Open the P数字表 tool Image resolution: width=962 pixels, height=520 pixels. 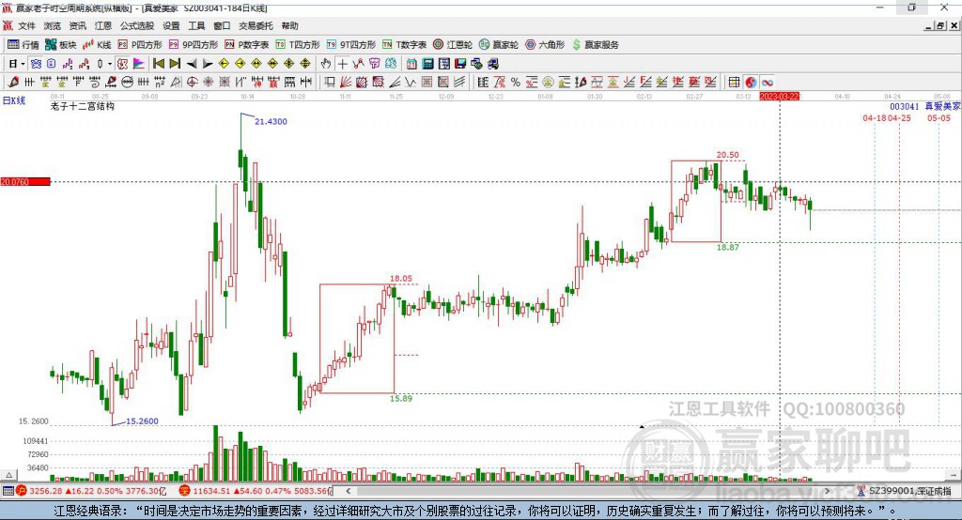pos(247,45)
